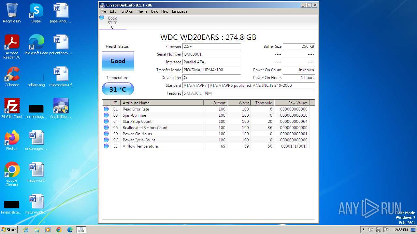Click the 31 °C temperature button
Viewport: 417px width, 234px height.
coord(118,89)
